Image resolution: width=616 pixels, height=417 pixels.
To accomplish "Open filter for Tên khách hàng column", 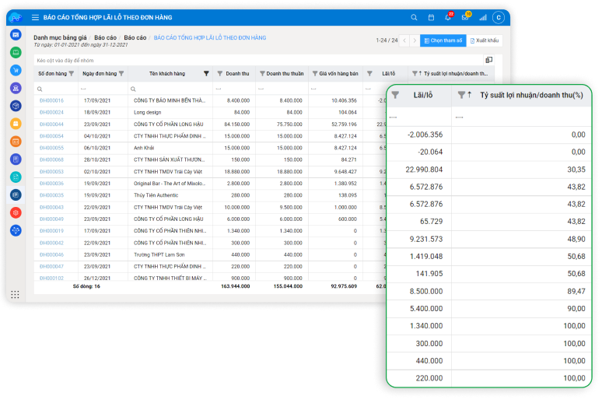I will click(x=206, y=74).
